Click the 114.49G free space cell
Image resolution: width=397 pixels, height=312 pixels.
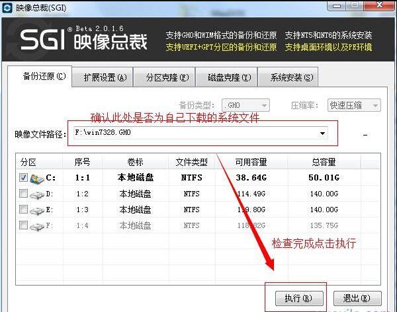(x=251, y=194)
